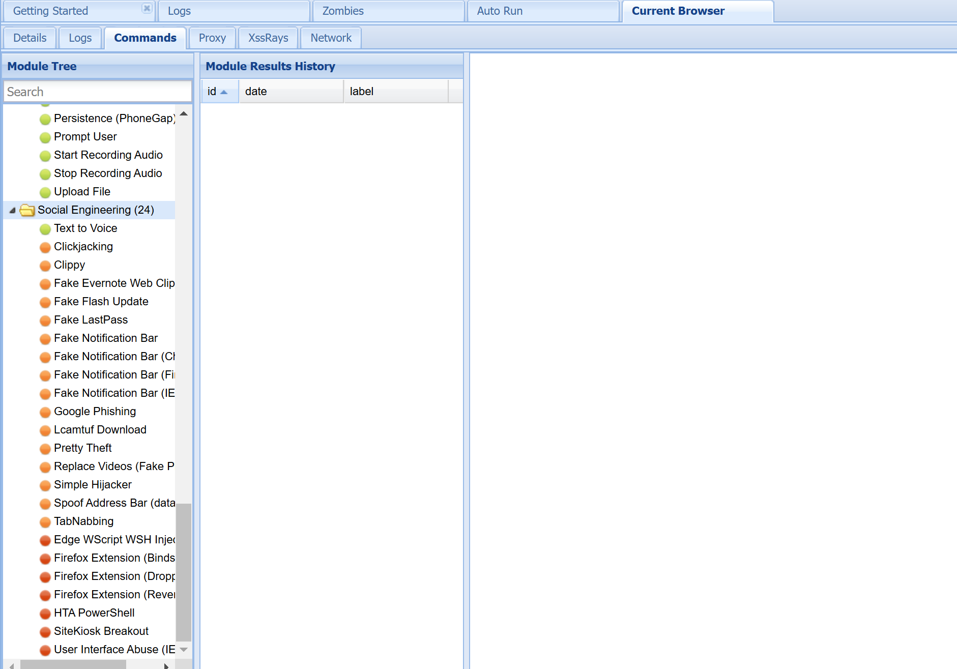Select the Clickjacking module
Viewport: 957px width, 669px height.
pyautogui.click(x=83, y=247)
